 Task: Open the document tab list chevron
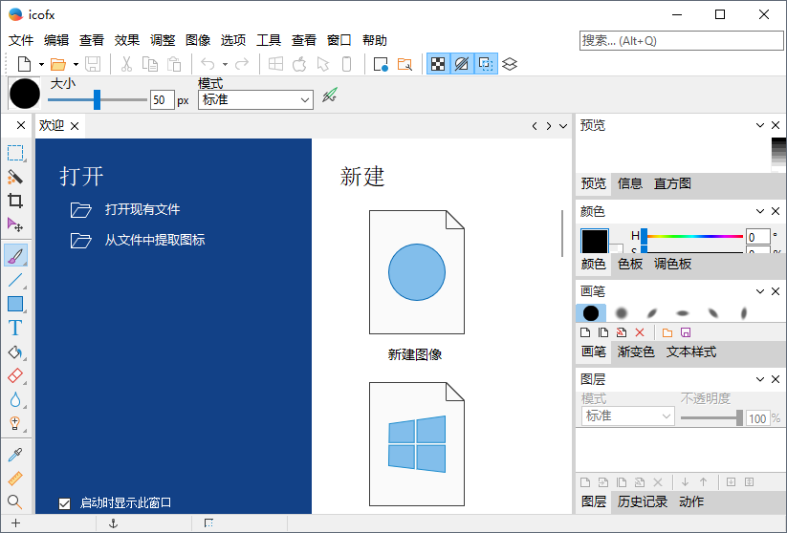(563, 126)
